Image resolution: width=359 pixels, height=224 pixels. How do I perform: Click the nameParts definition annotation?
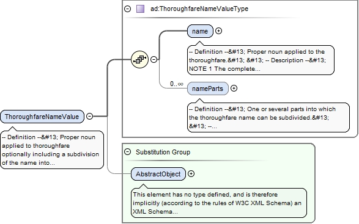tap(268, 117)
